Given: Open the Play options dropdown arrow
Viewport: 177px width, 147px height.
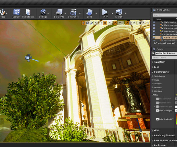Looking at the screenshot, I should (x=112, y=14).
